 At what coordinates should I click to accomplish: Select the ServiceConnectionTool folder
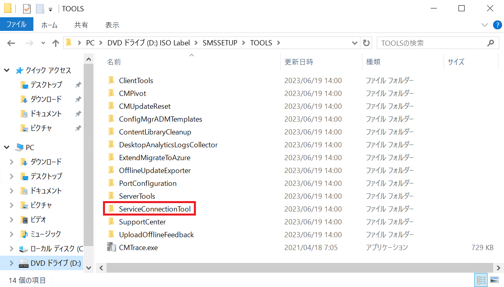[x=154, y=209]
